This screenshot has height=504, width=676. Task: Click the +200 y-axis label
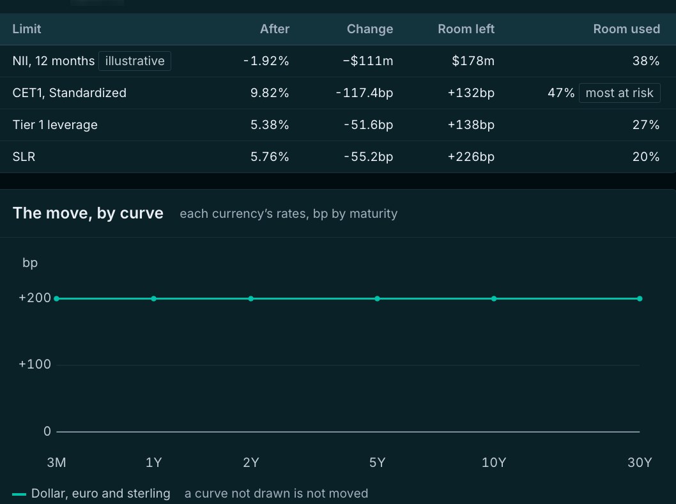(x=35, y=298)
